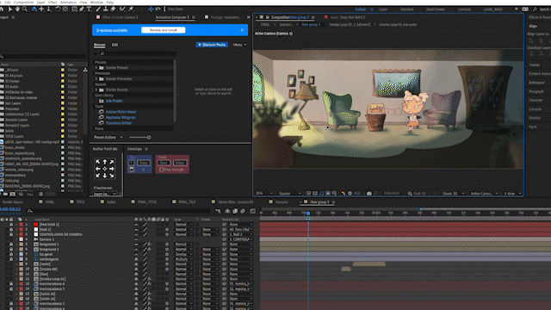Screen dimensions: 551x310
Task: Select the Brush tool
Action: pyautogui.click(x=98, y=9)
